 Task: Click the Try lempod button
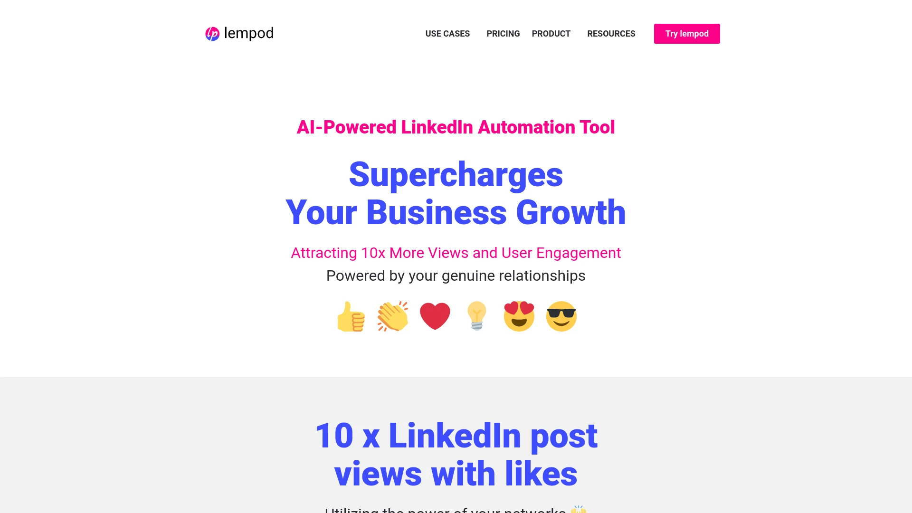(x=687, y=33)
